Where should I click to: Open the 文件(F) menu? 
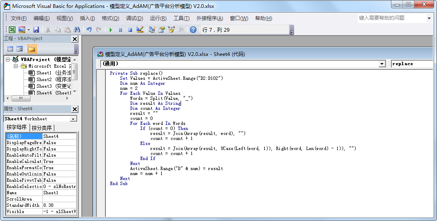click(x=18, y=18)
